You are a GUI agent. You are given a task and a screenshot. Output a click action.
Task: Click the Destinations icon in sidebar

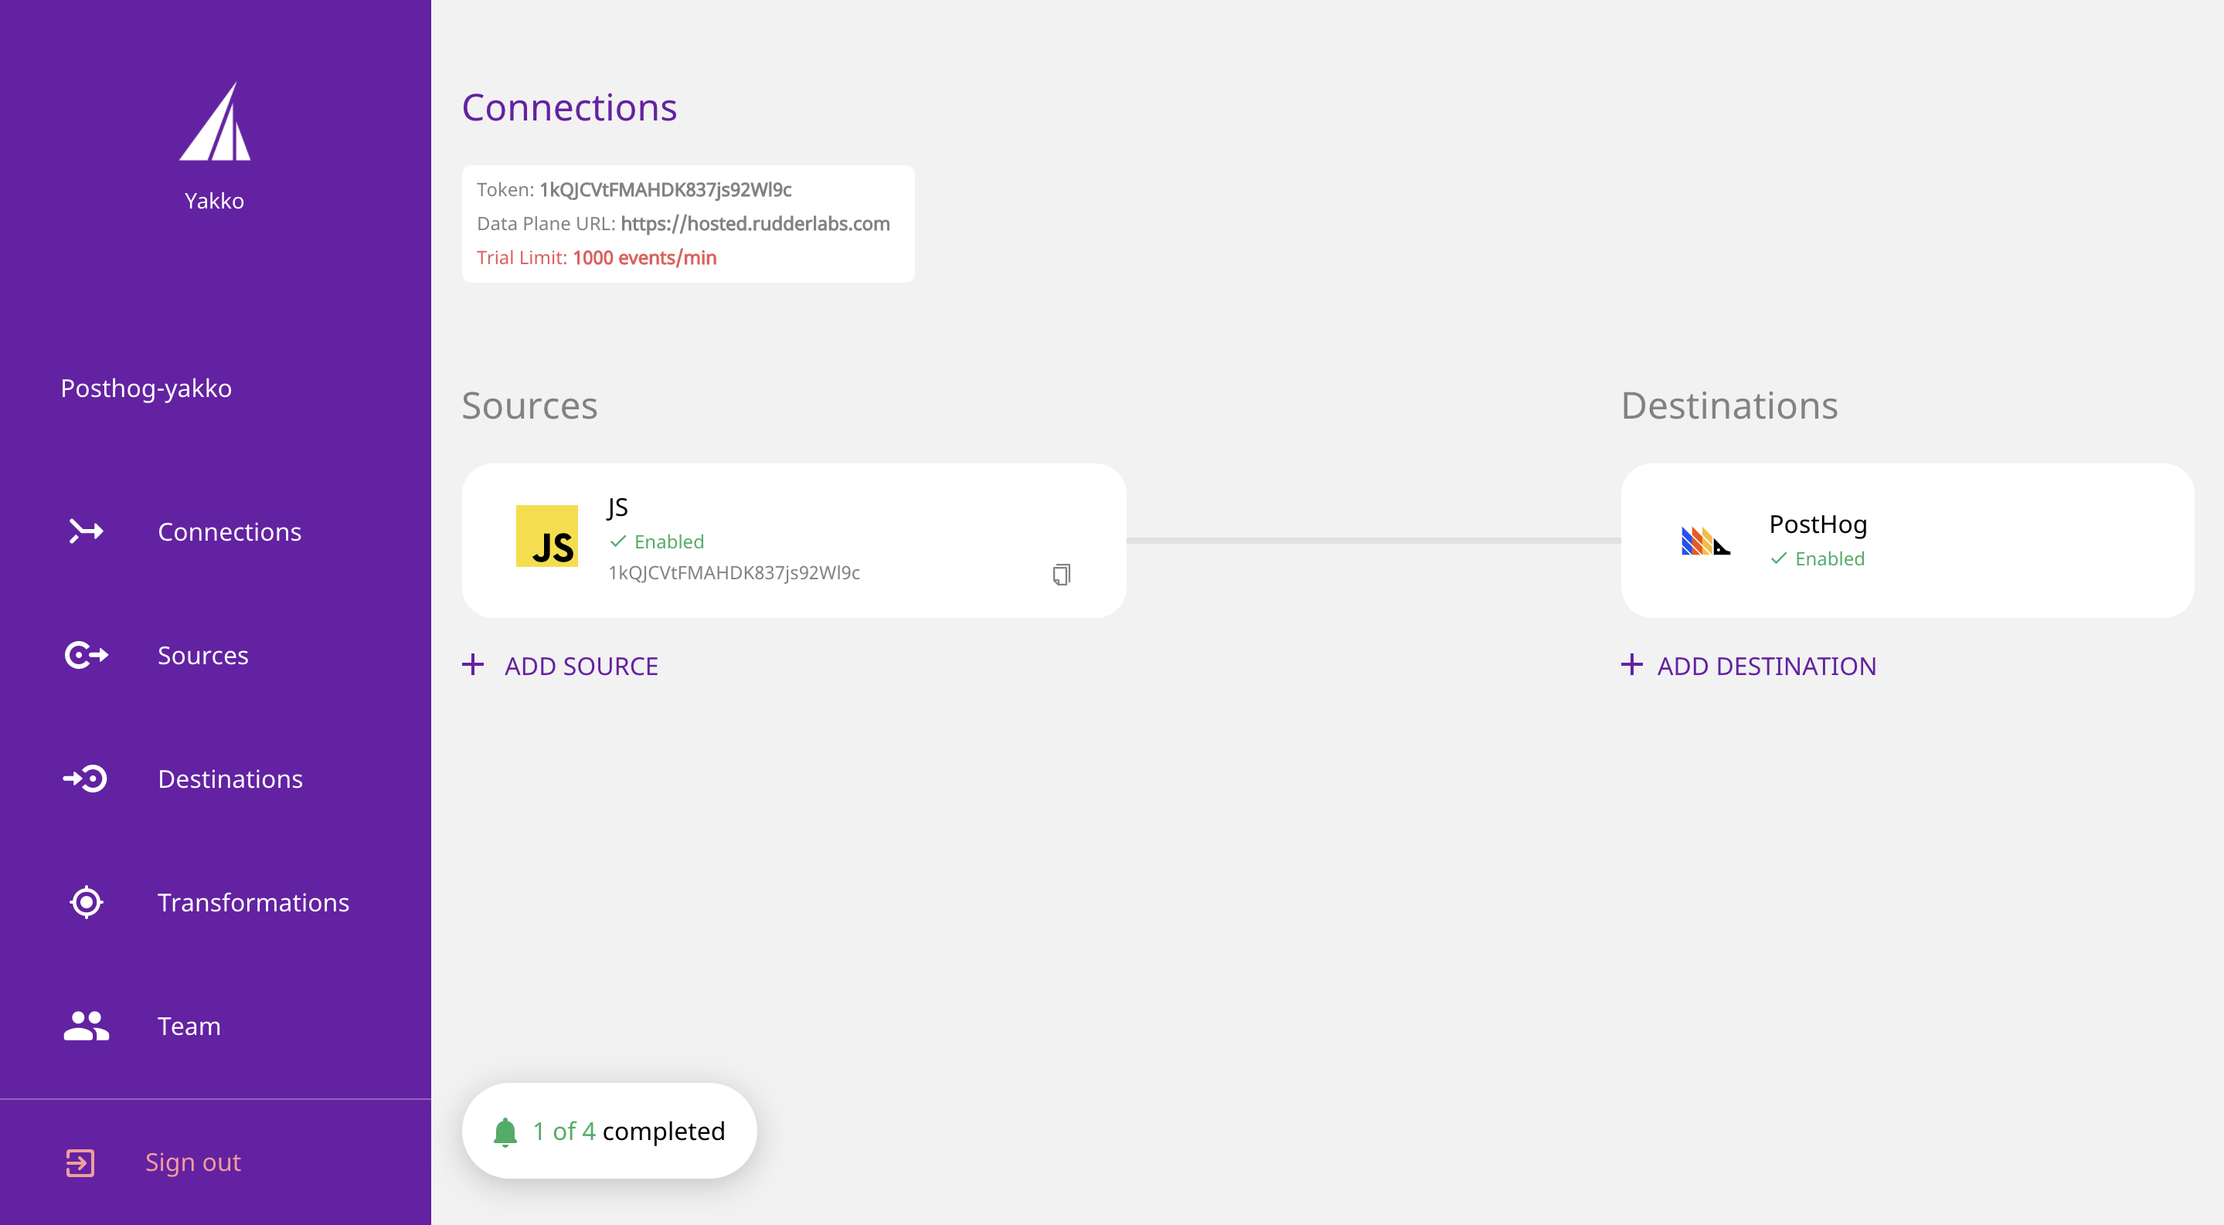(86, 779)
